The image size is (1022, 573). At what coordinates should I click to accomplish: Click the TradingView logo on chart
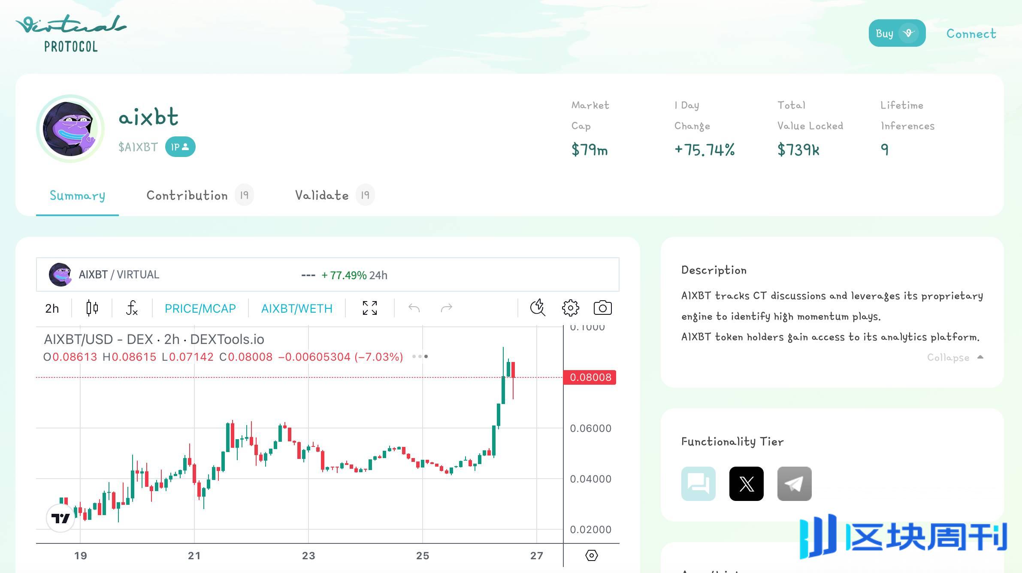[x=60, y=518]
